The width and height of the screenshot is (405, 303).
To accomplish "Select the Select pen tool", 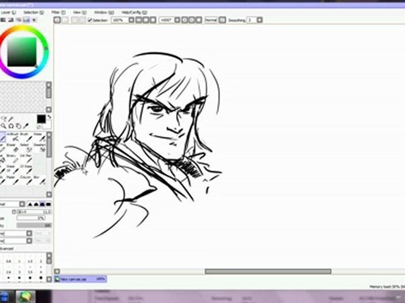I will pos(26,148).
